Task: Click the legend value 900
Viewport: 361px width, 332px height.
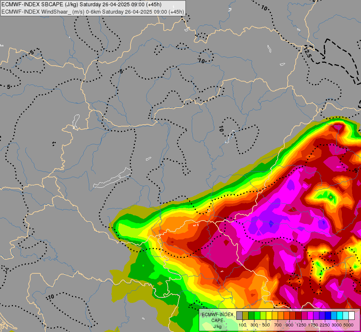Action: pyautogui.click(x=289, y=325)
